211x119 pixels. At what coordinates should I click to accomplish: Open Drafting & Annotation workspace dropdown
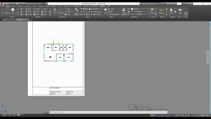[36, 4]
